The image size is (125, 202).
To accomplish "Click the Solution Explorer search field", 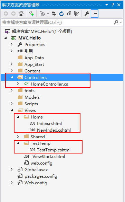I will click(x=57, y=23).
